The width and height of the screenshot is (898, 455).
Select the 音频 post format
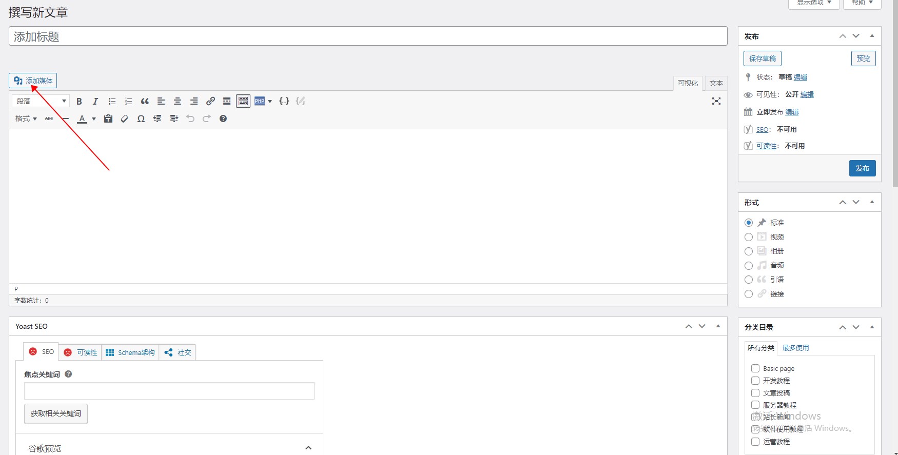[749, 266]
